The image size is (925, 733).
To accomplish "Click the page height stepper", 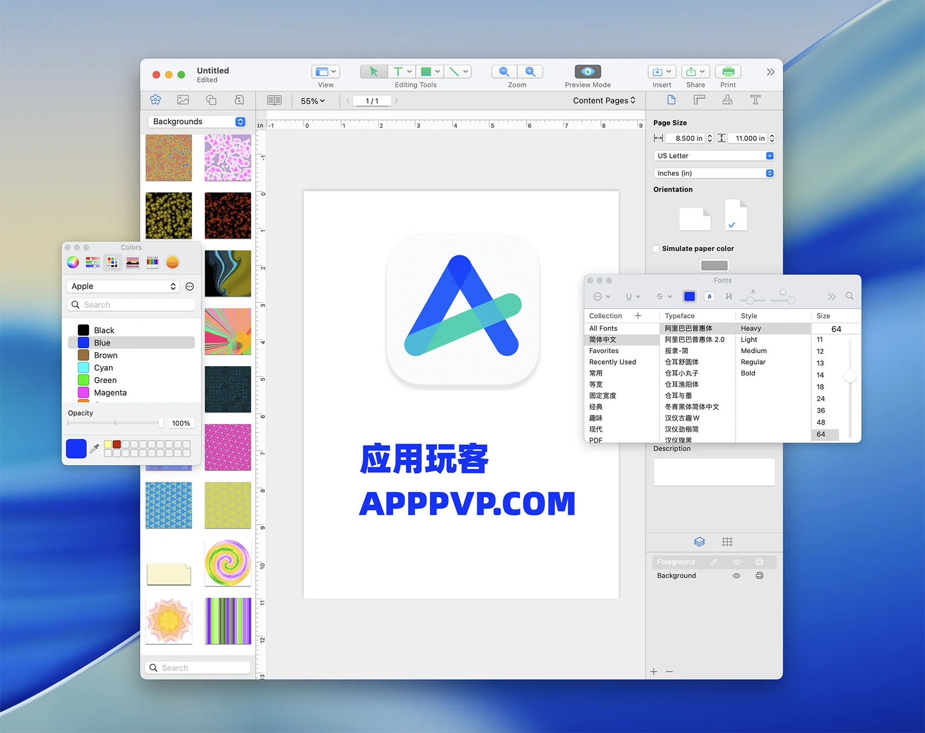I will (x=772, y=138).
